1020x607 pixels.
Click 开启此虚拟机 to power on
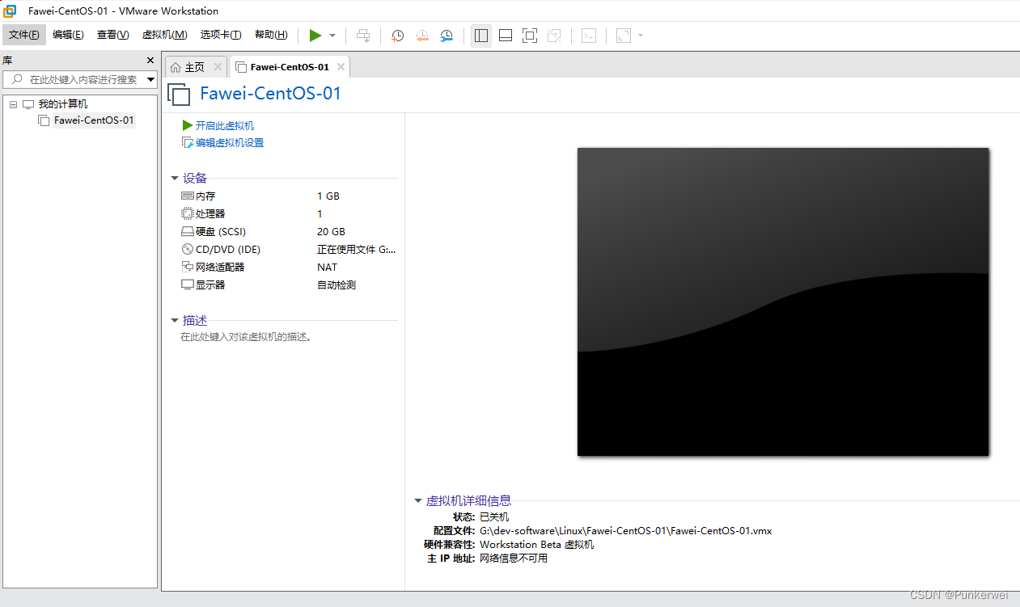click(225, 125)
